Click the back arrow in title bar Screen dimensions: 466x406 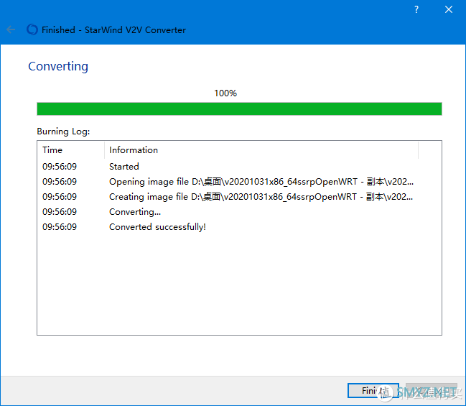pos(11,29)
